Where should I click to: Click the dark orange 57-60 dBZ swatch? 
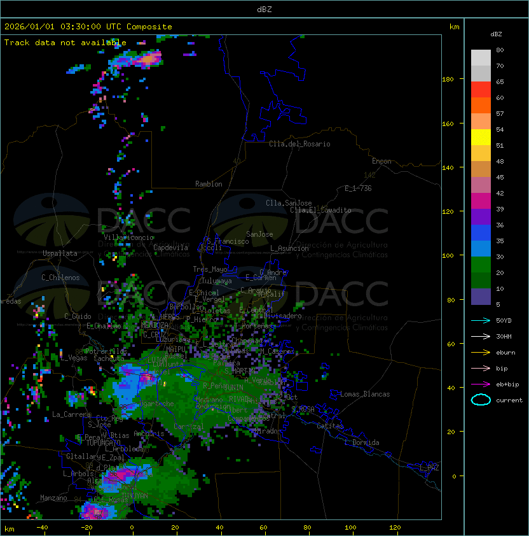(481, 106)
